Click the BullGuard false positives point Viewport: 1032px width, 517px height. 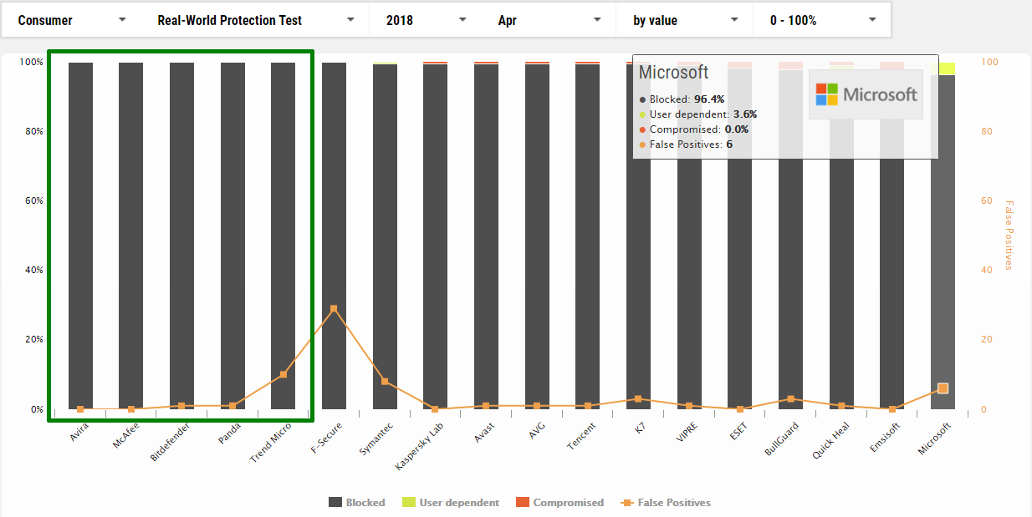pyautogui.click(x=790, y=399)
